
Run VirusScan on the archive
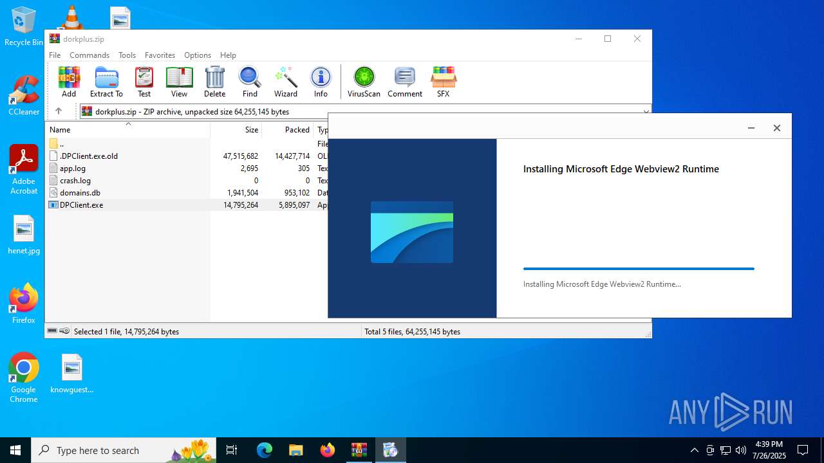tap(364, 82)
